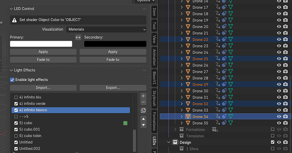Image resolution: width=292 pixels, height=153 pixels.
Task: Apply the primary LED color
Action: [x=43, y=52]
